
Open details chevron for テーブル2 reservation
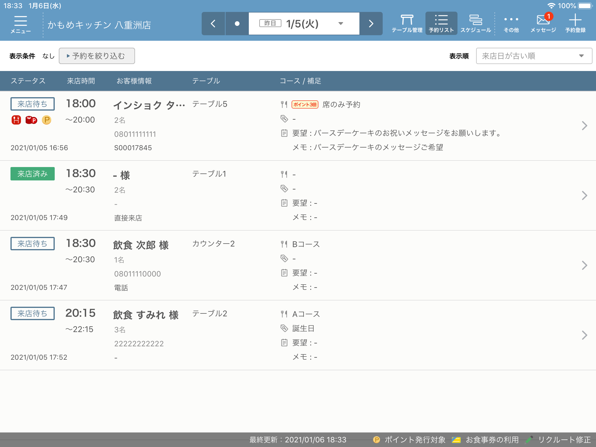(584, 335)
